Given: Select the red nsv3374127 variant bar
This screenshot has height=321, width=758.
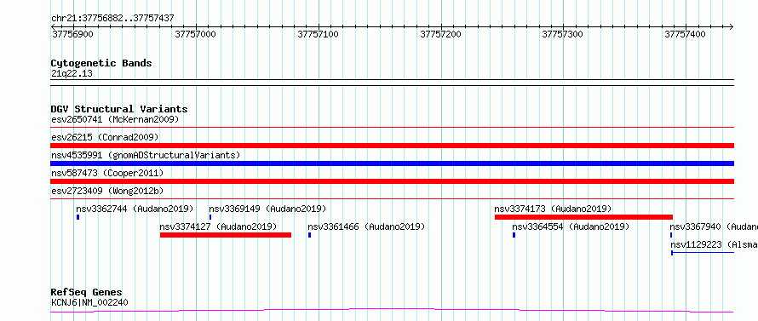Looking at the screenshot, I should click(226, 235).
